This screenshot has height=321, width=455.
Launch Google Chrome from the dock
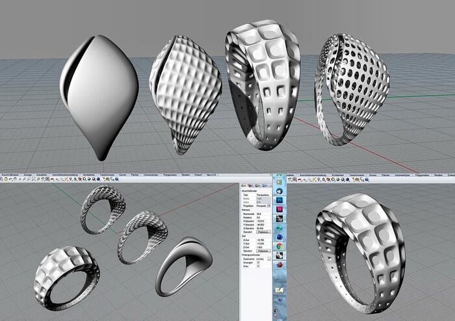click(x=279, y=246)
